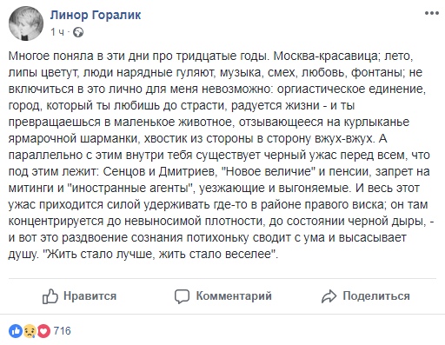Click the speech bubble comment icon

click(x=182, y=296)
